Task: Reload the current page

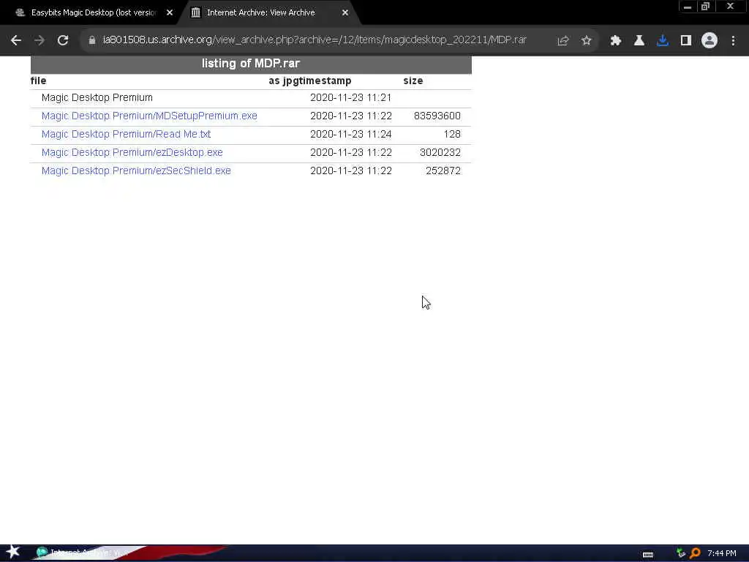Action: [63, 41]
